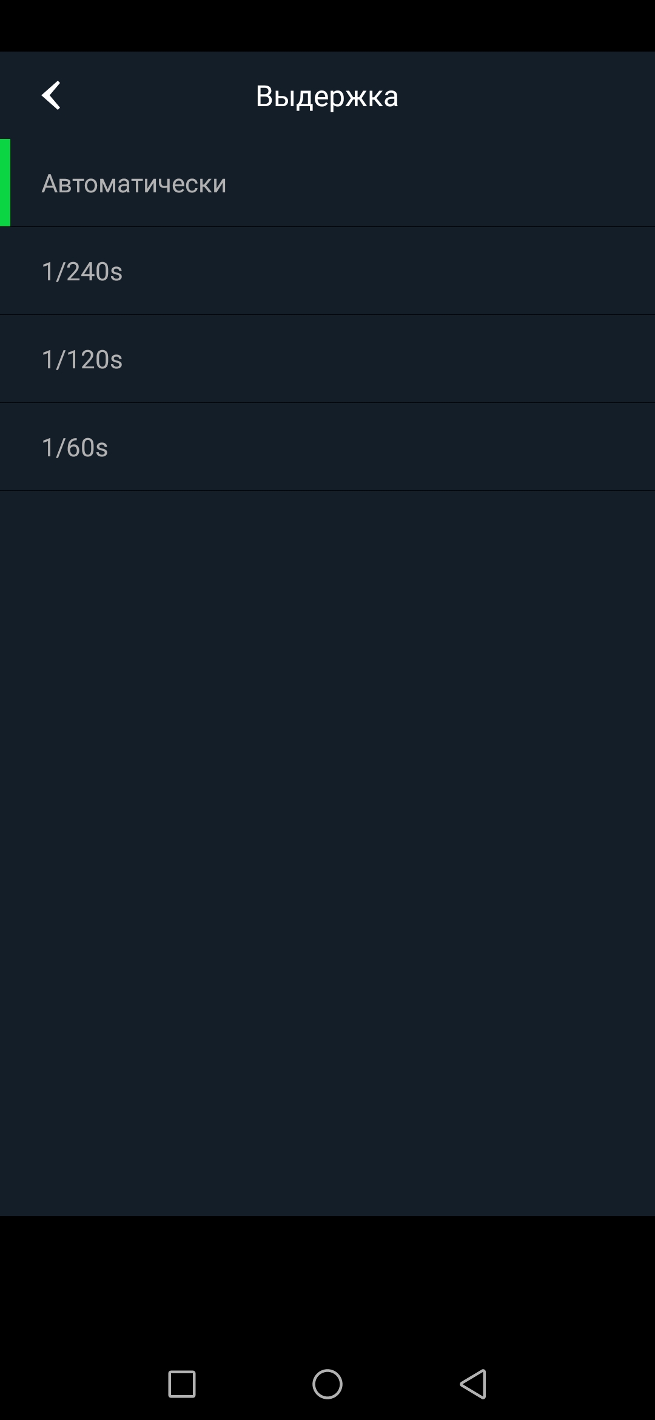Screen dimensions: 655x1420
Task: Enable automatic shutter via Автоматически
Action: pos(133,183)
